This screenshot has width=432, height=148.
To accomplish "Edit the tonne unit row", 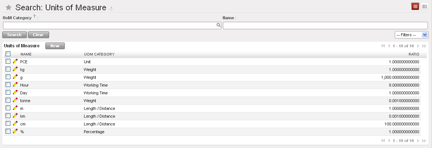I will click(x=15, y=100).
